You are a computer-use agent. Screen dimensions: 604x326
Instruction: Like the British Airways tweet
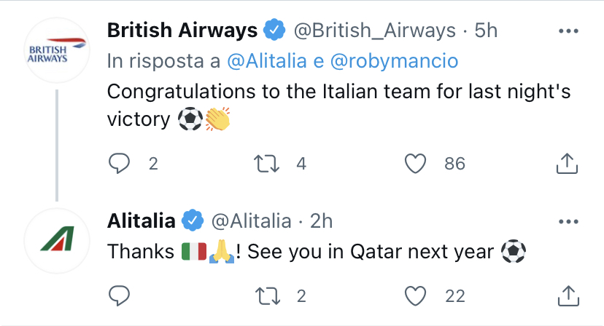point(415,164)
